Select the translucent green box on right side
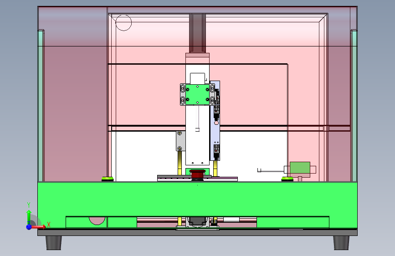This screenshot has height=256, width=395. tap(300, 168)
